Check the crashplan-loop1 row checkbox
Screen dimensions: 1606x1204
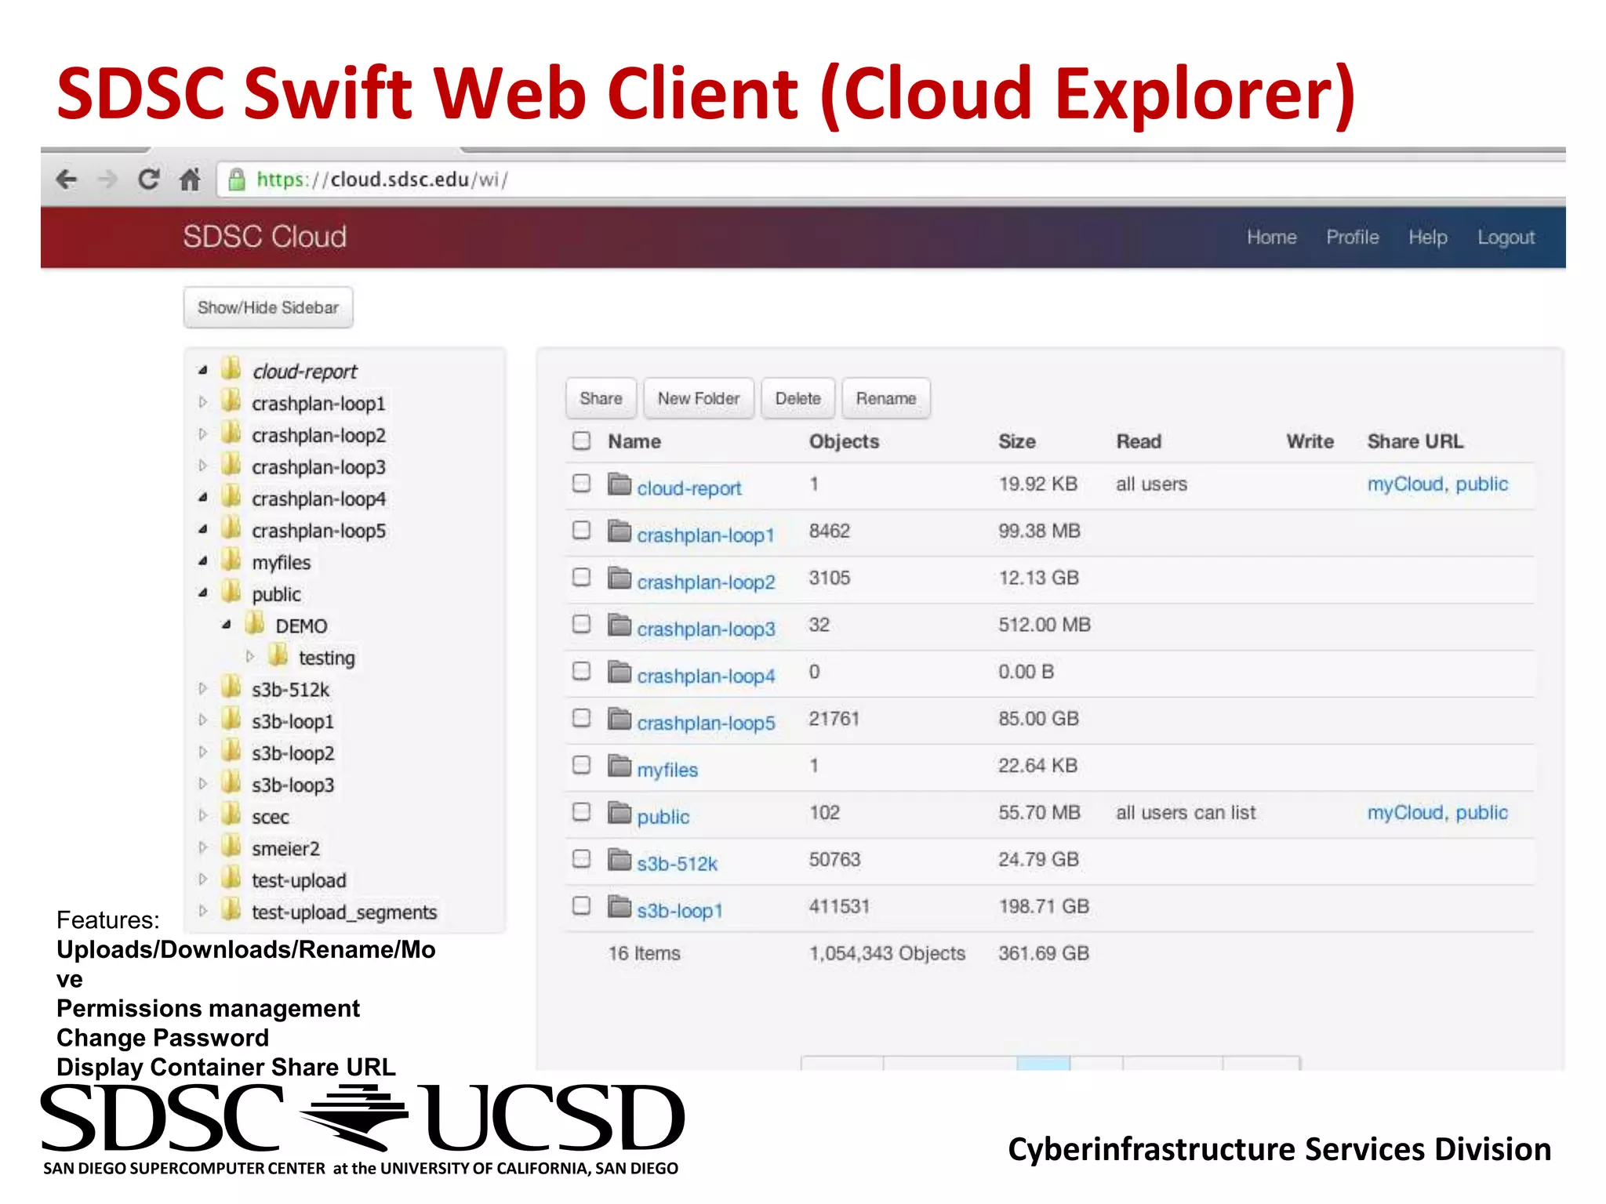(x=581, y=530)
